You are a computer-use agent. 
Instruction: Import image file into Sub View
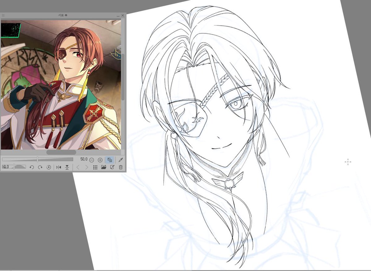(x=104, y=167)
